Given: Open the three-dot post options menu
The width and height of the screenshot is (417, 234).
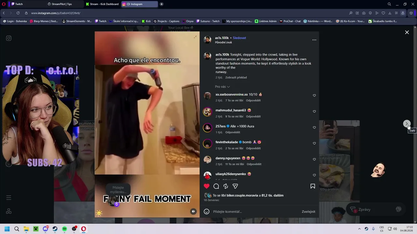Looking at the screenshot, I should (x=314, y=40).
